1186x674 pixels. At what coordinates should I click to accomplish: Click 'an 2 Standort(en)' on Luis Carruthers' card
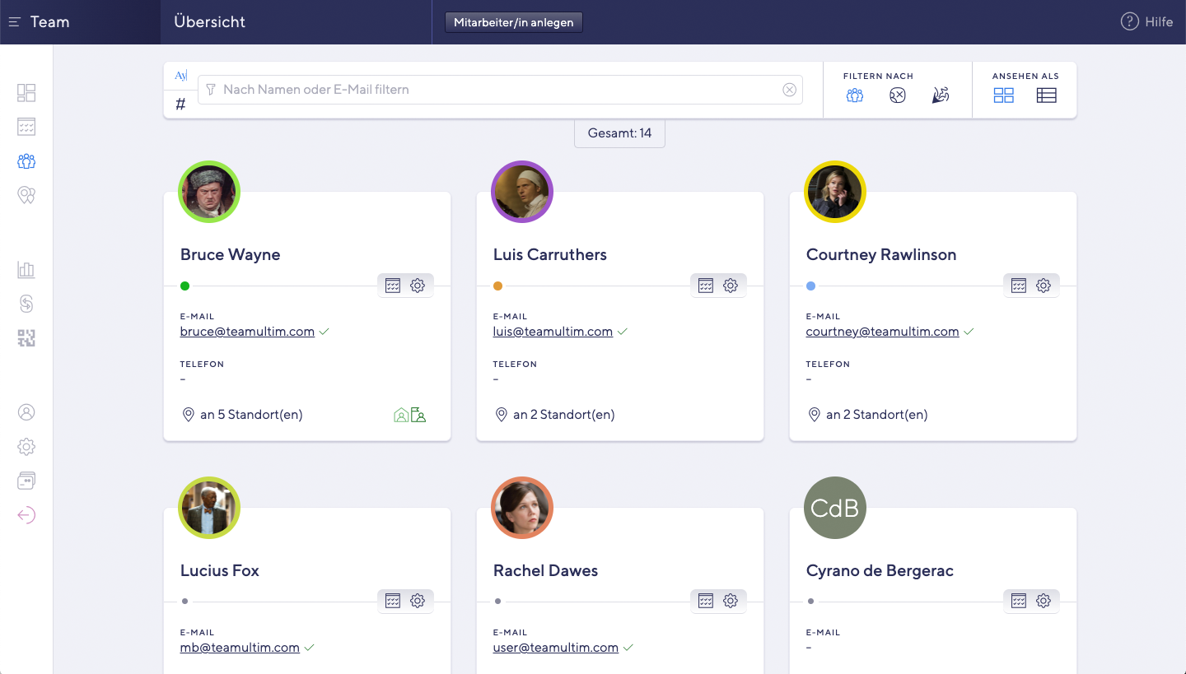click(564, 415)
